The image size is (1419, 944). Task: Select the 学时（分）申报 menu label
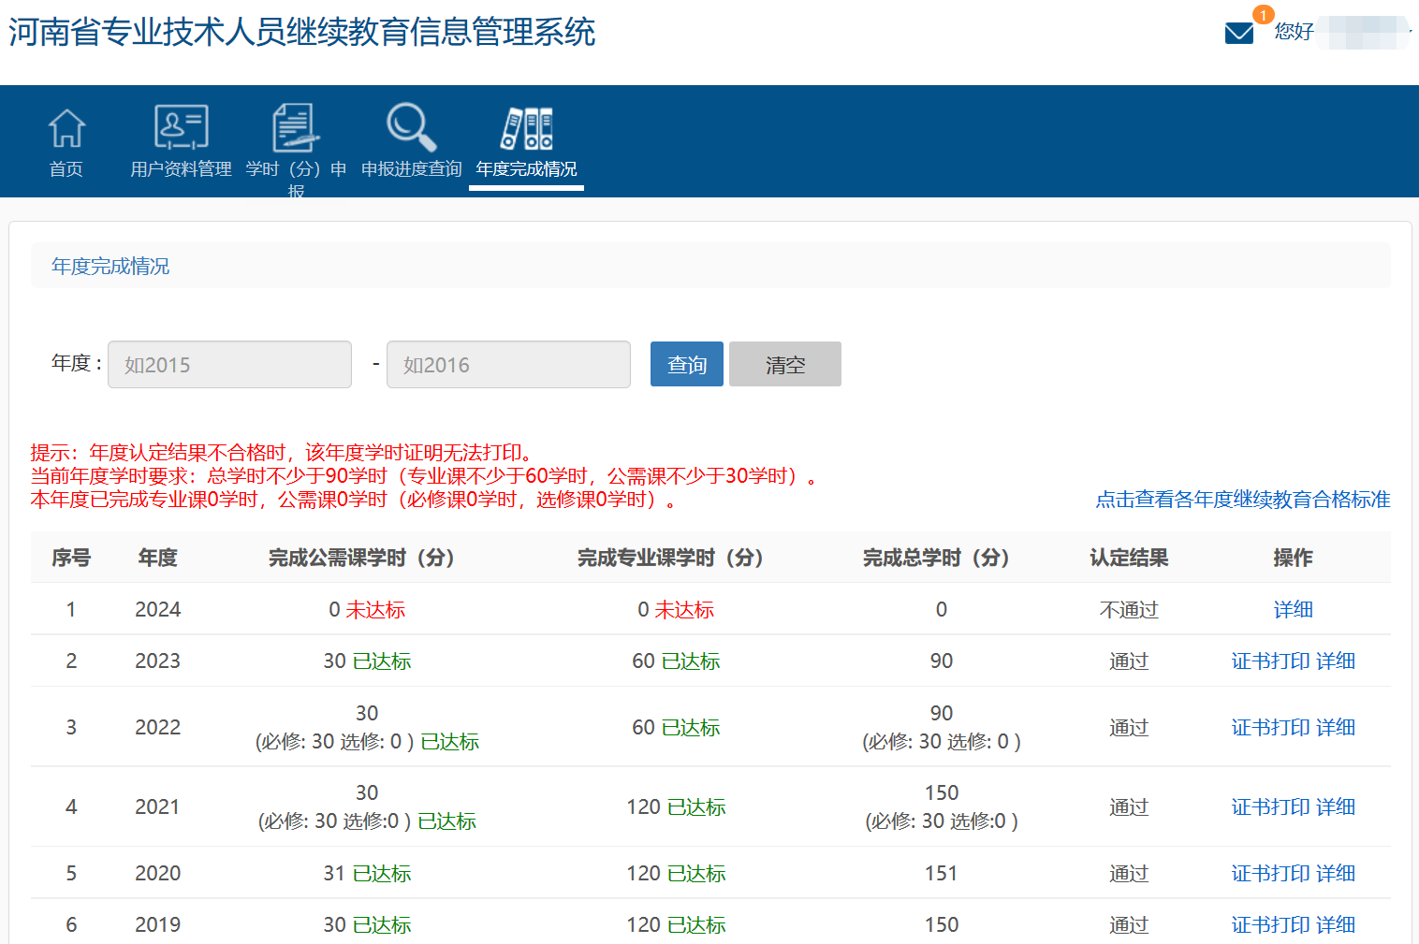pos(296,179)
